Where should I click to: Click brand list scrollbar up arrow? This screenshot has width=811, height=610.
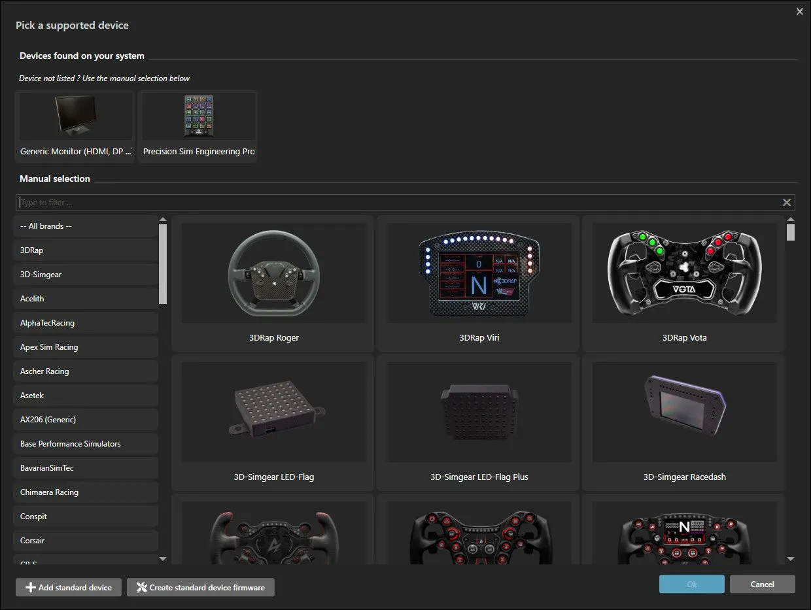(x=163, y=220)
